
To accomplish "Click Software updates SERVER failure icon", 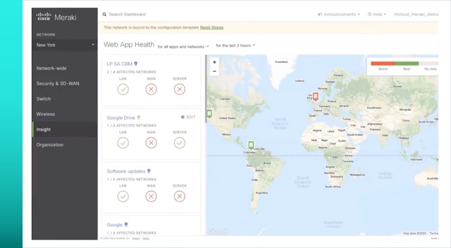I will (x=179, y=196).
